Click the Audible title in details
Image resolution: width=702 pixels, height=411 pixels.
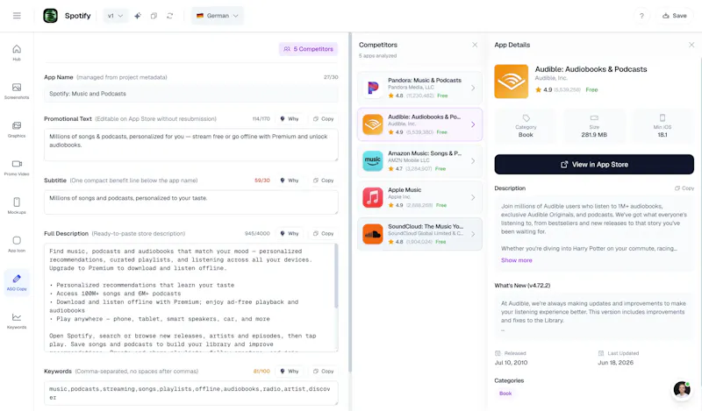[591, 69]
